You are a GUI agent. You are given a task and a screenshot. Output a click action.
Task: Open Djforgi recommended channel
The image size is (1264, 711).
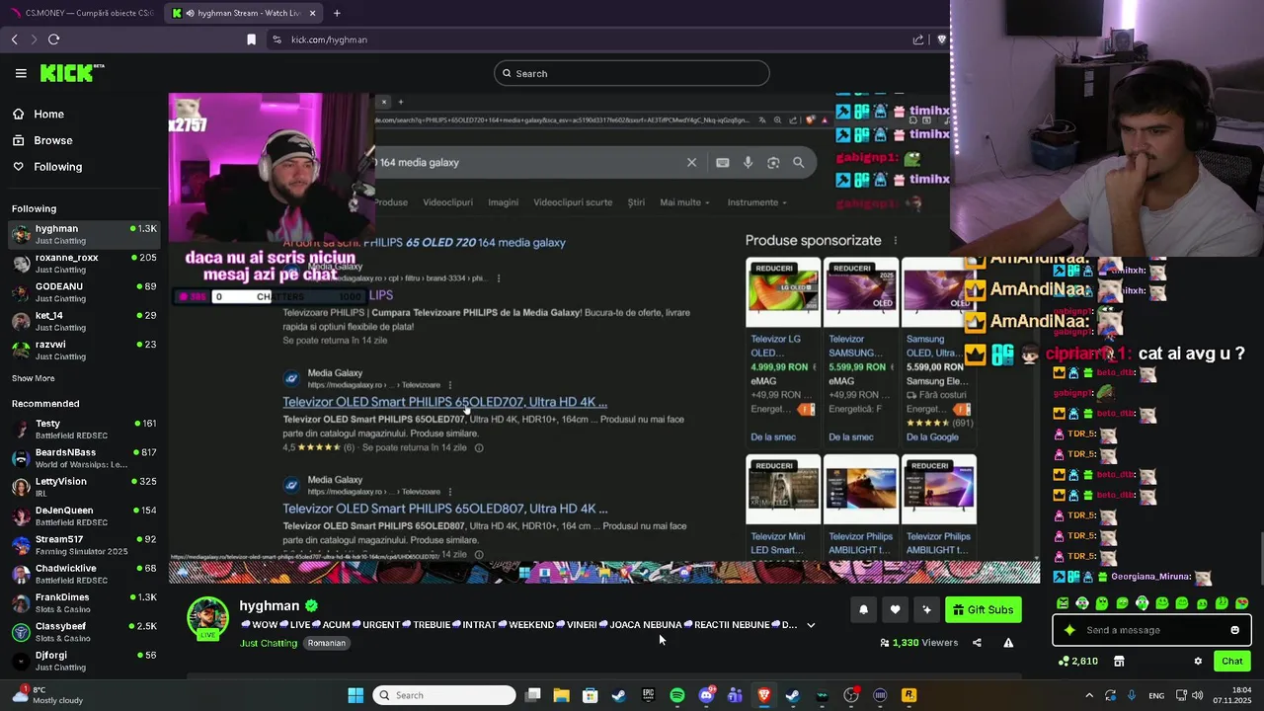[x=84, y=661]
